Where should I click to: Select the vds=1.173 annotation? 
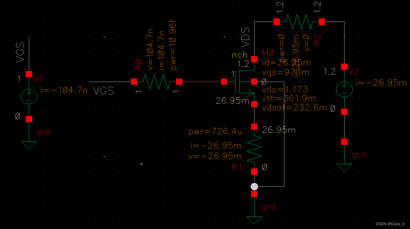[285, 89]
